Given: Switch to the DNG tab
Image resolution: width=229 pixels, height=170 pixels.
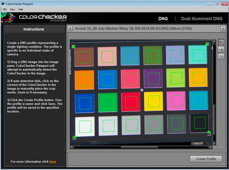Looking at the screenshot, I should (163, 19).
